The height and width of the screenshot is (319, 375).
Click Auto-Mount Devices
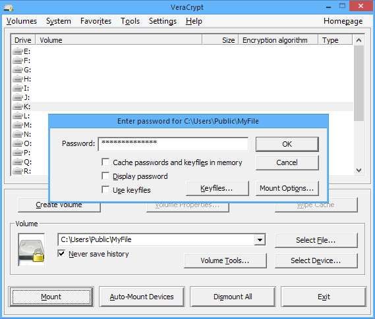[x=142, y=297]
